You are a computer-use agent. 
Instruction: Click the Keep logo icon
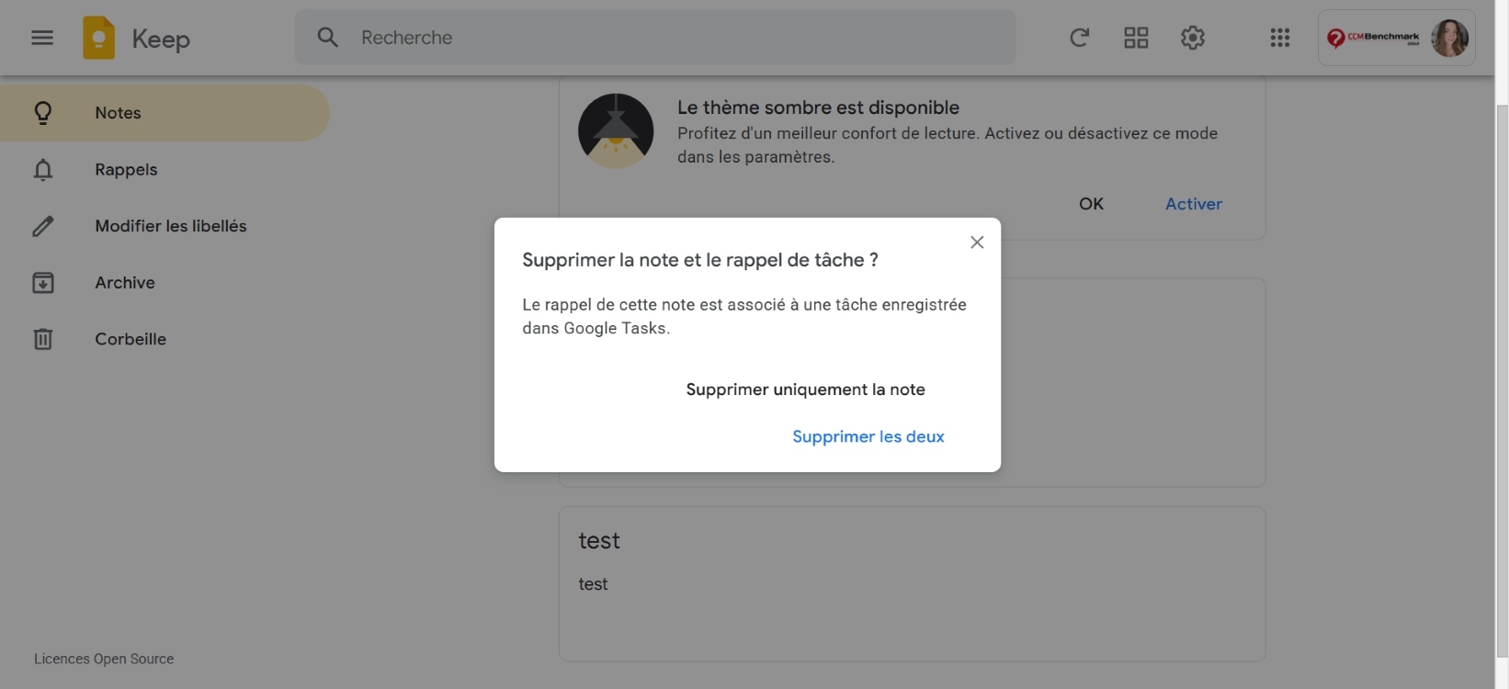pos(99,38)
